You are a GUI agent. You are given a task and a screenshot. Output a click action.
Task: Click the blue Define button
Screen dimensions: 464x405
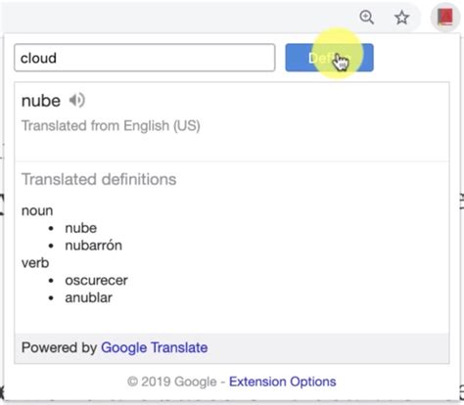pos(329,58)
